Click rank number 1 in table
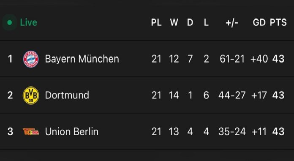Viewport: 294px width, 161px height. (x=10, y=59)
